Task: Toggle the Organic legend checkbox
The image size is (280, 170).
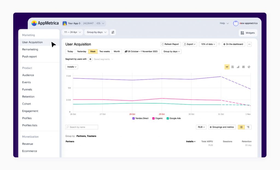Action: [154, 118]
